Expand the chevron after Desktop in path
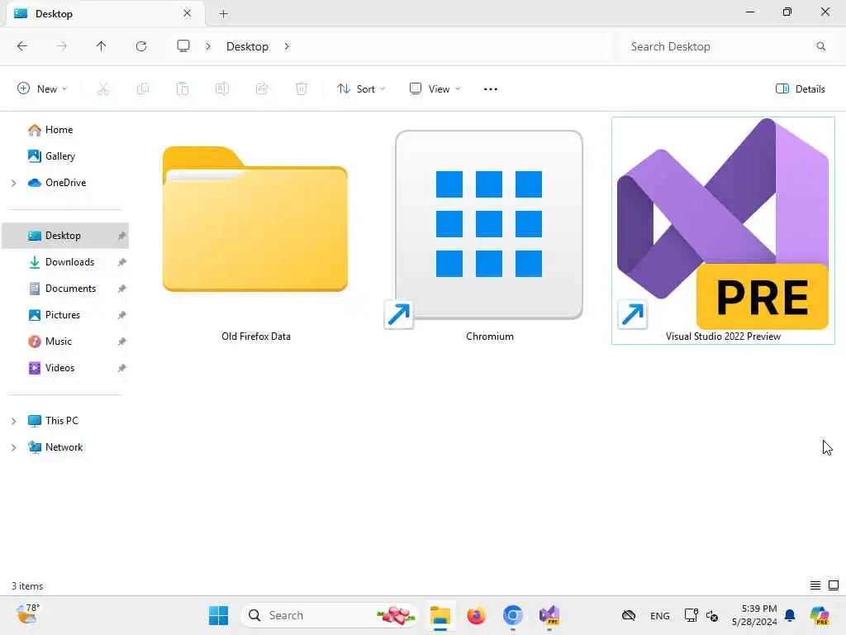The image size is (846, 635). tap(287, 46)
